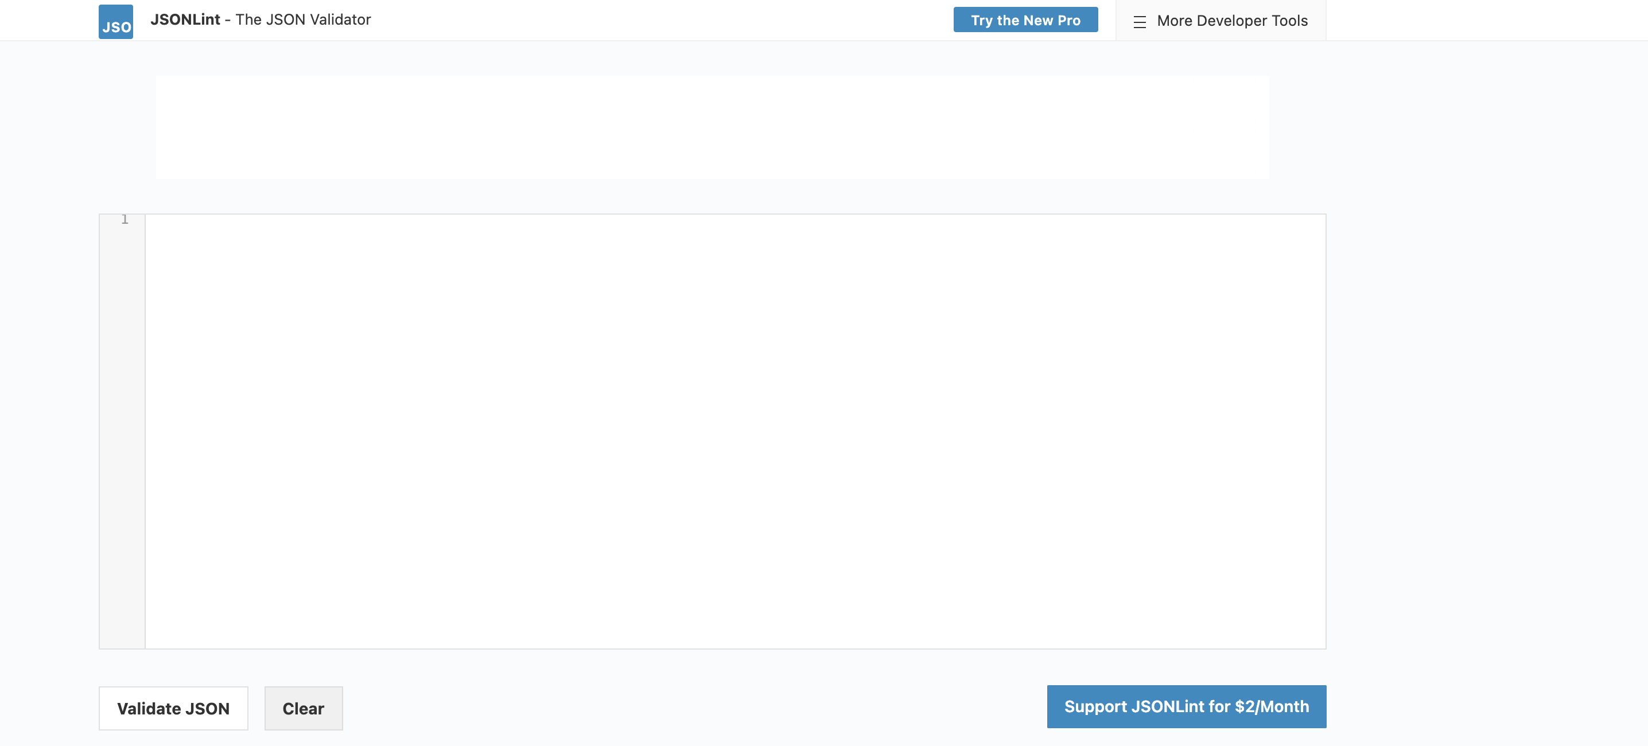The width and height of the screenshot is (1648, 746).
Task: Run validation using Validate JSON
Action: [173, 708]
